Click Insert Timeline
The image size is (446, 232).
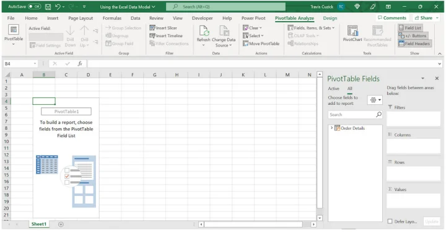pyautogui.click(x=166, y=35)
